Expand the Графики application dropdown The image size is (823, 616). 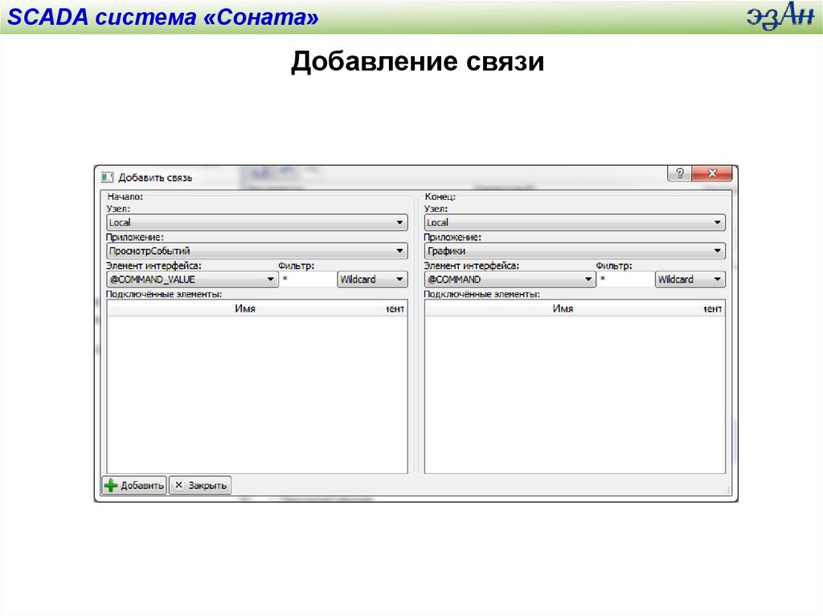pyautogui.click(x=575, y=251)
